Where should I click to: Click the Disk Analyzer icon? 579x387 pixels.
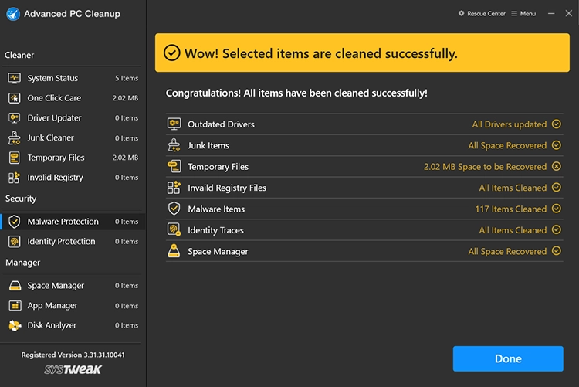pyautogui.click(x=14, y=326)
